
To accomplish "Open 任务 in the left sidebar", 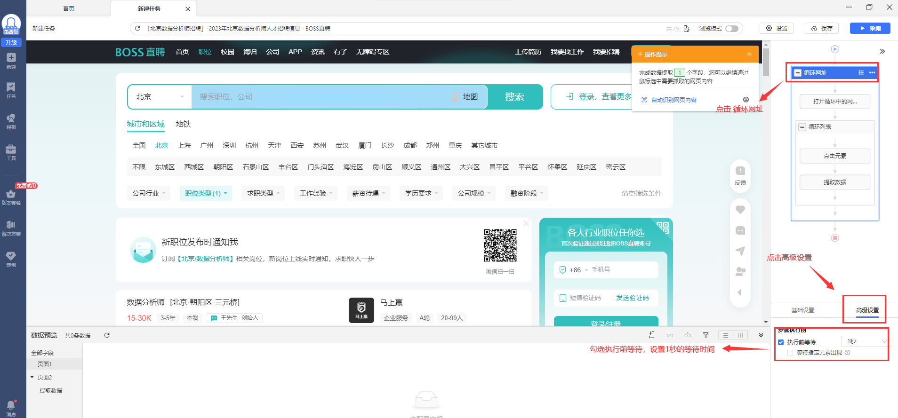I will pos(11,90).
